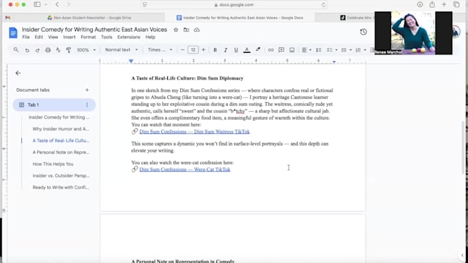Viewport: 468px width, 263px height.
Task: Jump to 'Why Insider Humor and A...' heading
Action: click(61, 129)
